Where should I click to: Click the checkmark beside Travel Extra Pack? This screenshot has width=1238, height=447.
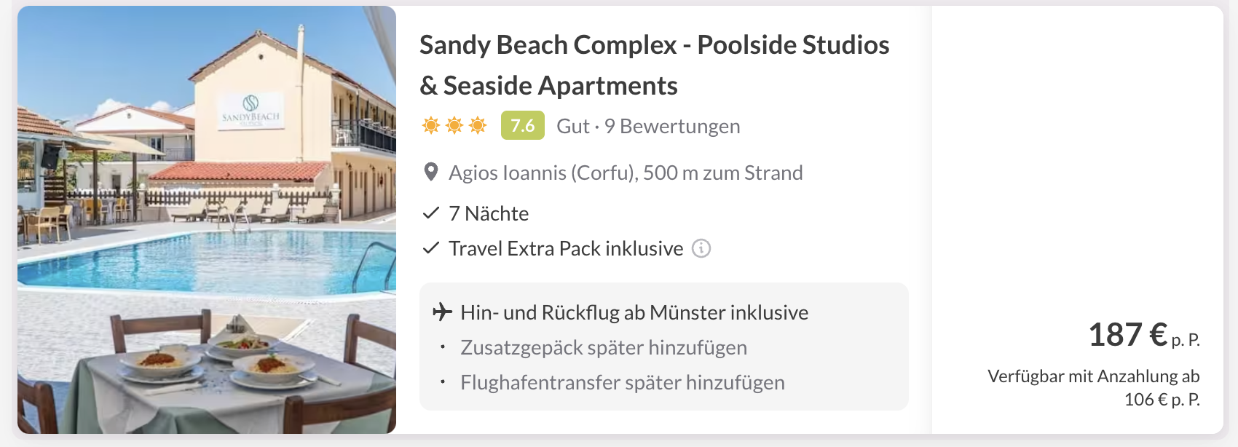pos(431,248)
